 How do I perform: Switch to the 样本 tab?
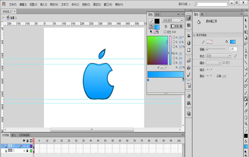click(x=157, y=15)
